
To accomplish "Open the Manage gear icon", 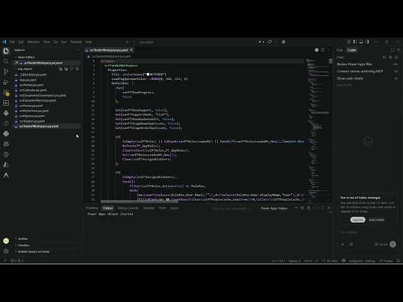I will click(6, 251).
